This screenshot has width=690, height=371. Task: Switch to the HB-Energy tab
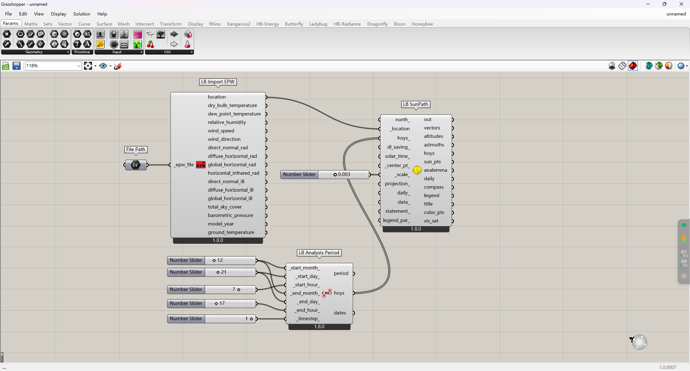tap(268, 24)
